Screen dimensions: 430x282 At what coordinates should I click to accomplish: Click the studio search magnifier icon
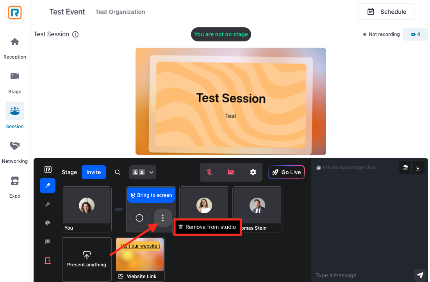(x=118, y=172)
